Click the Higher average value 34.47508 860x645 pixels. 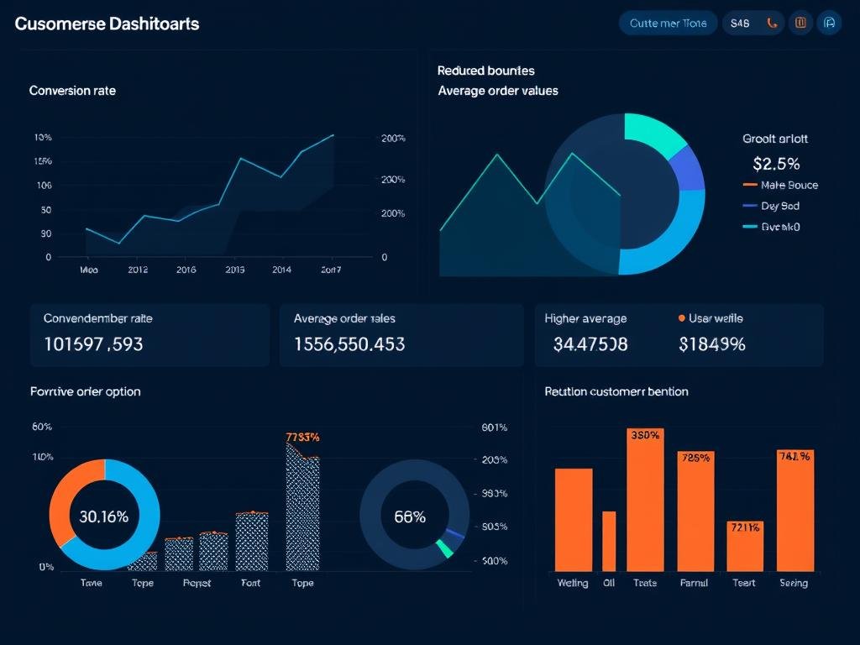(590, 344)
